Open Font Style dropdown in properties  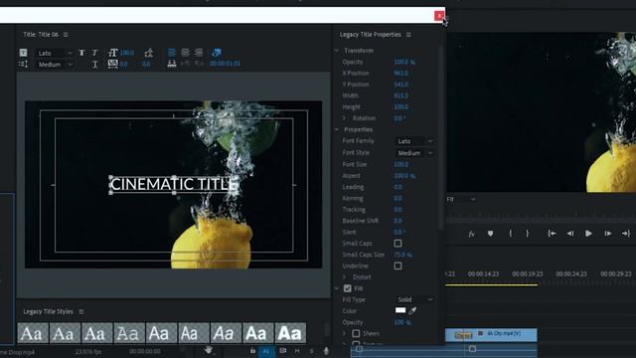[x=414, y=153]
